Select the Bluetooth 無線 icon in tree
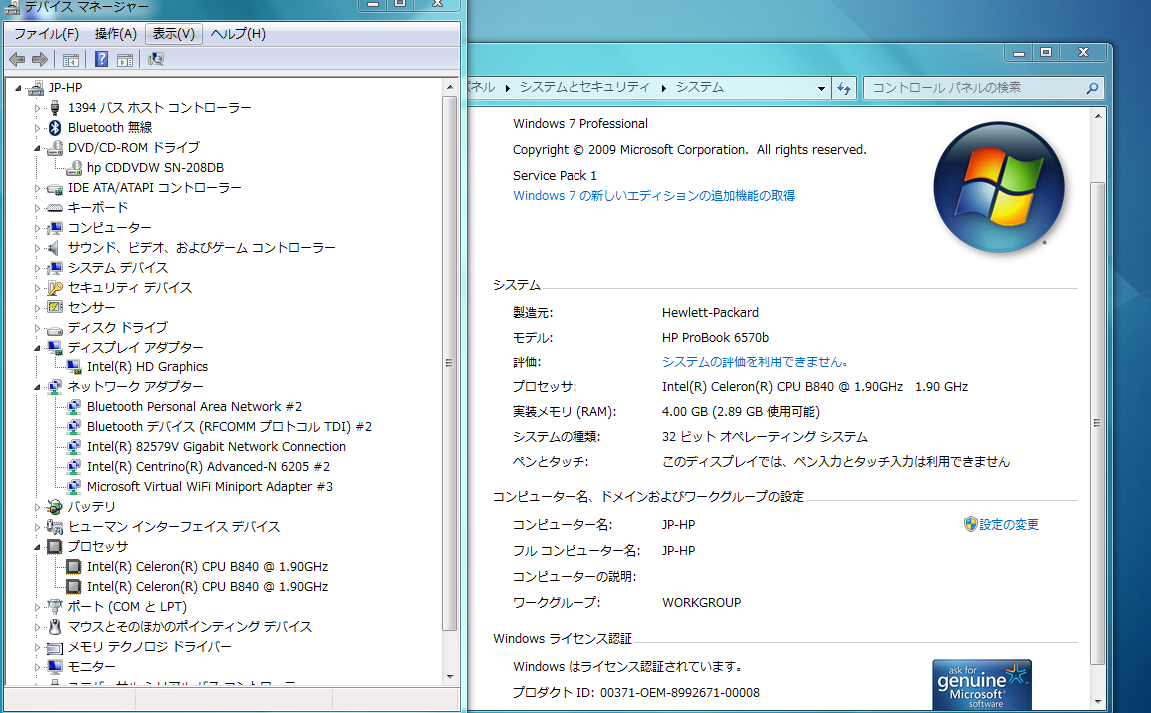Image resolution: width=1151 pixels, height=713 pixels. click(x=54, y=128)
